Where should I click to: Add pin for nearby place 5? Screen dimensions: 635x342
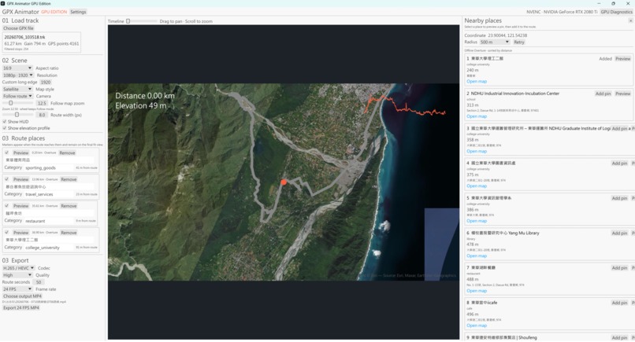pyautogui.click(x=619, y=198)
